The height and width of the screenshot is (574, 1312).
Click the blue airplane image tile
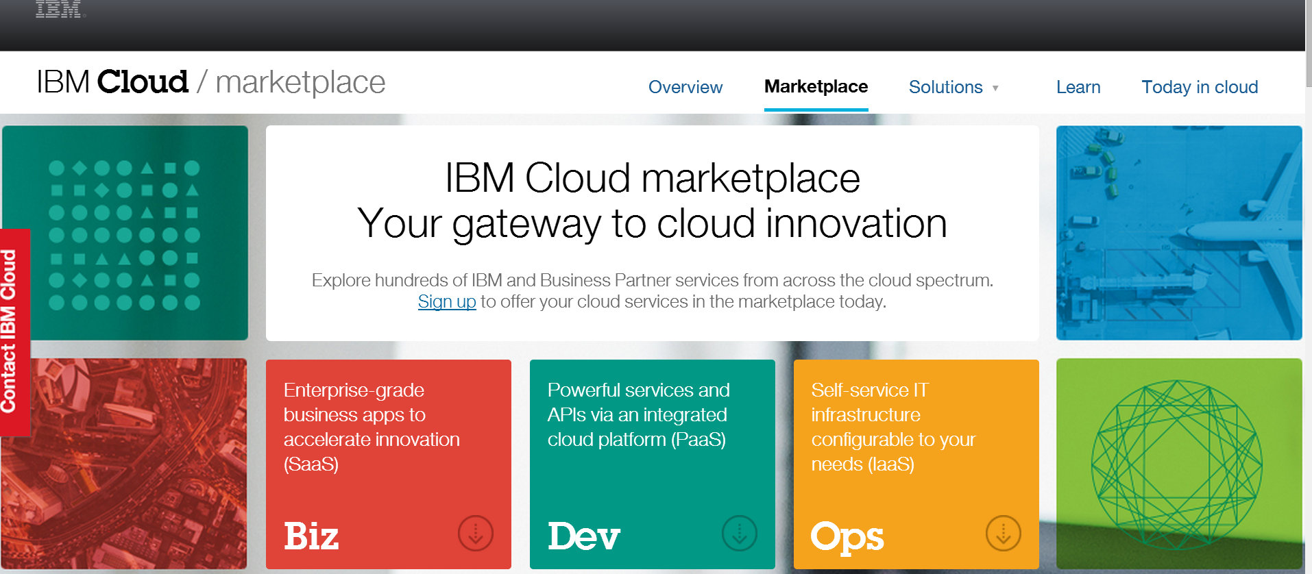click(1178, 233)
